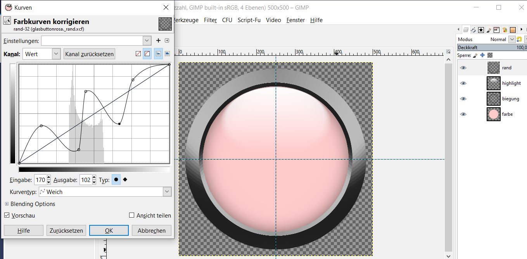This screenshot has width=527, height=259.
Task: Click the lock position (move arrows) icon
Action: pyautogui.click(x=482, y=55)
